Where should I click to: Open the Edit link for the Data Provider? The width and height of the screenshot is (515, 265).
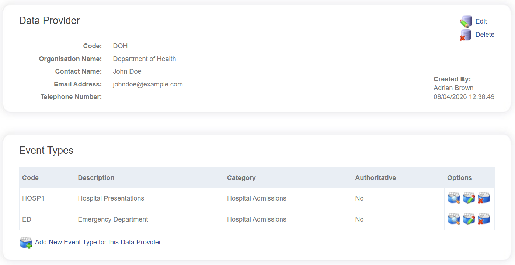(481, 21)
